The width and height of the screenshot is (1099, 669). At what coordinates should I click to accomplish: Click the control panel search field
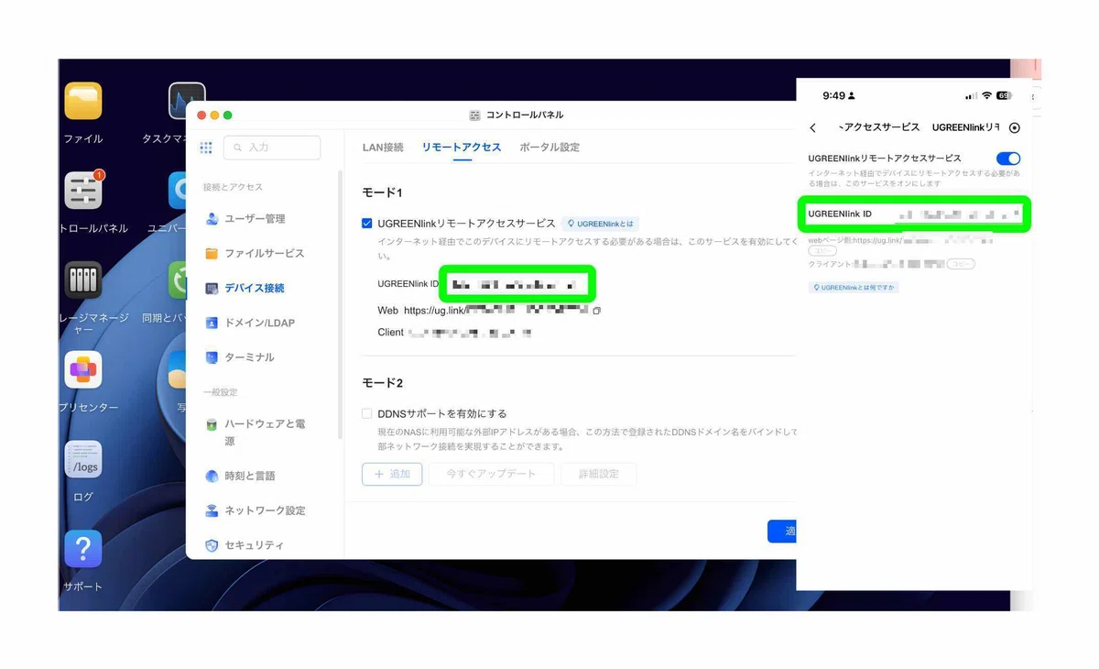[x=272, y=148]
